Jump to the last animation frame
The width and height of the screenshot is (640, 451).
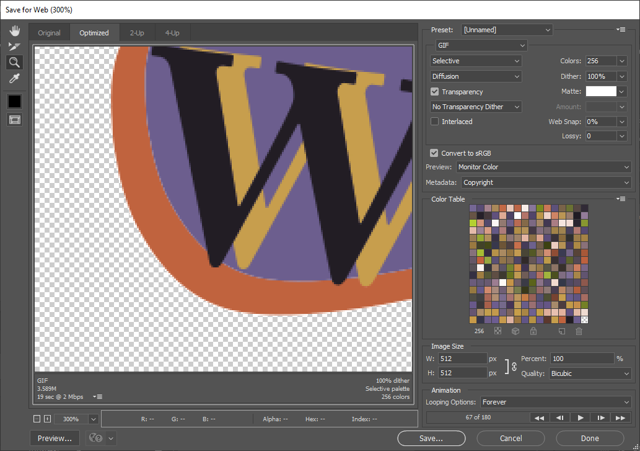(x=620, y=418)
